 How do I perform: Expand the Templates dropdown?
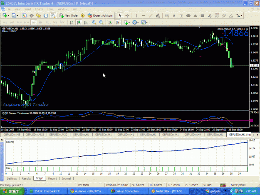click(x=147, y=22)
